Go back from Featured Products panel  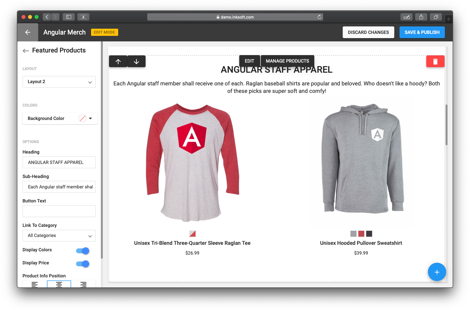pos(26,51)
